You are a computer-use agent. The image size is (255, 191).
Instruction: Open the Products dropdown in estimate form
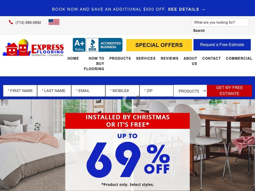(190, 91)
